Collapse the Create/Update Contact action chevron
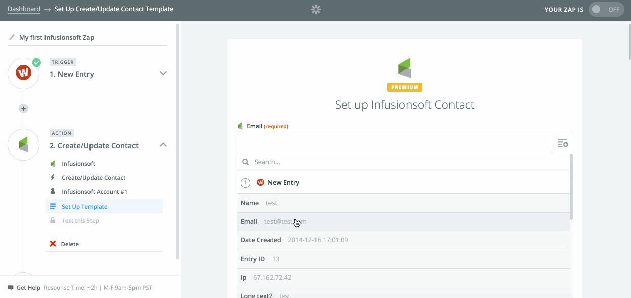631x298 pixels. (x=163, y=145)
